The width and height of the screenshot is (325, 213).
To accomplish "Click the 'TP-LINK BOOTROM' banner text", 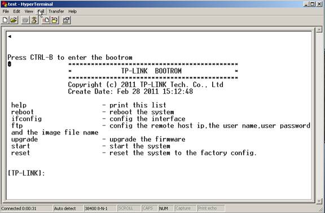I will (151, 71).
